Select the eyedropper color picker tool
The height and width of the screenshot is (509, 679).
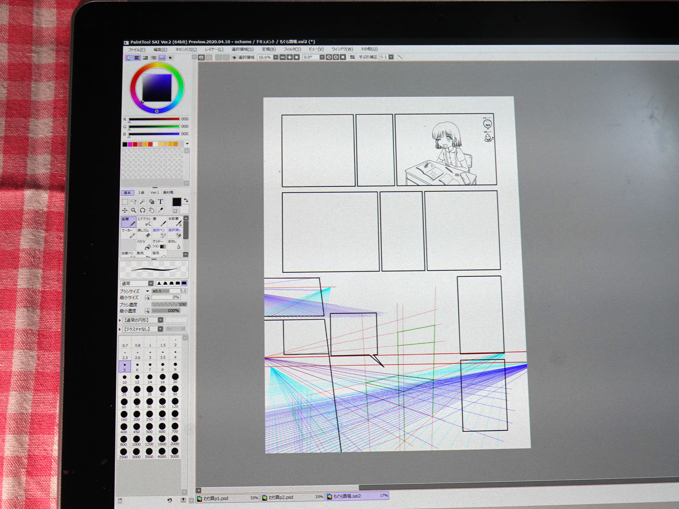pos(161,210)
